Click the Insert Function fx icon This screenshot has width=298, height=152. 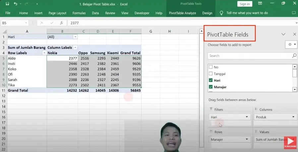[x=61, y=23]
